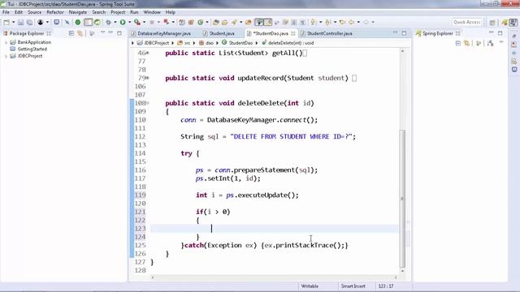Click the Save All toolbar icon
520x292 pixels.
pos(29,22)
